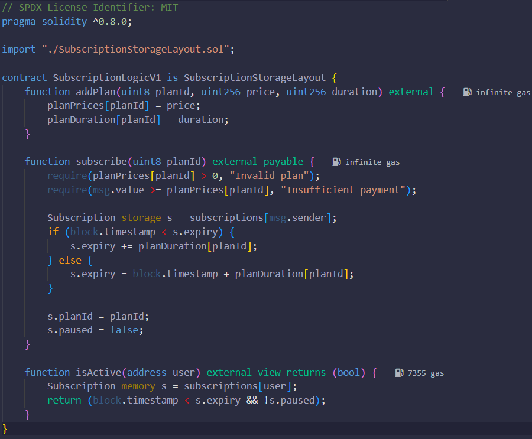Click the 'storage' keyword
Viewport: 532px width, 439px height.
(x=141, y=218)
